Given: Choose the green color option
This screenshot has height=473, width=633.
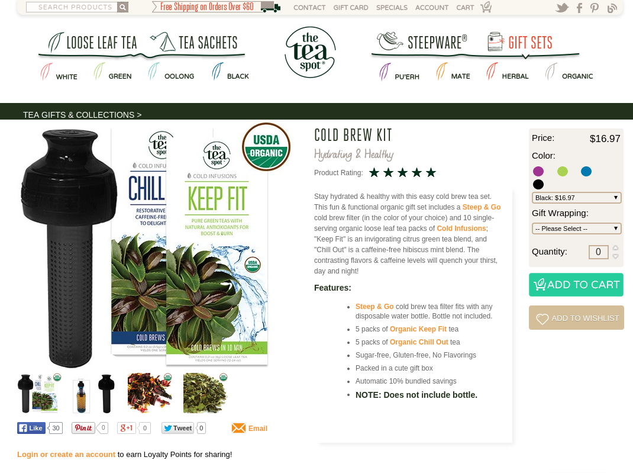Looking at the screenshot, I should pyautogui.click(x=563, y=171).
